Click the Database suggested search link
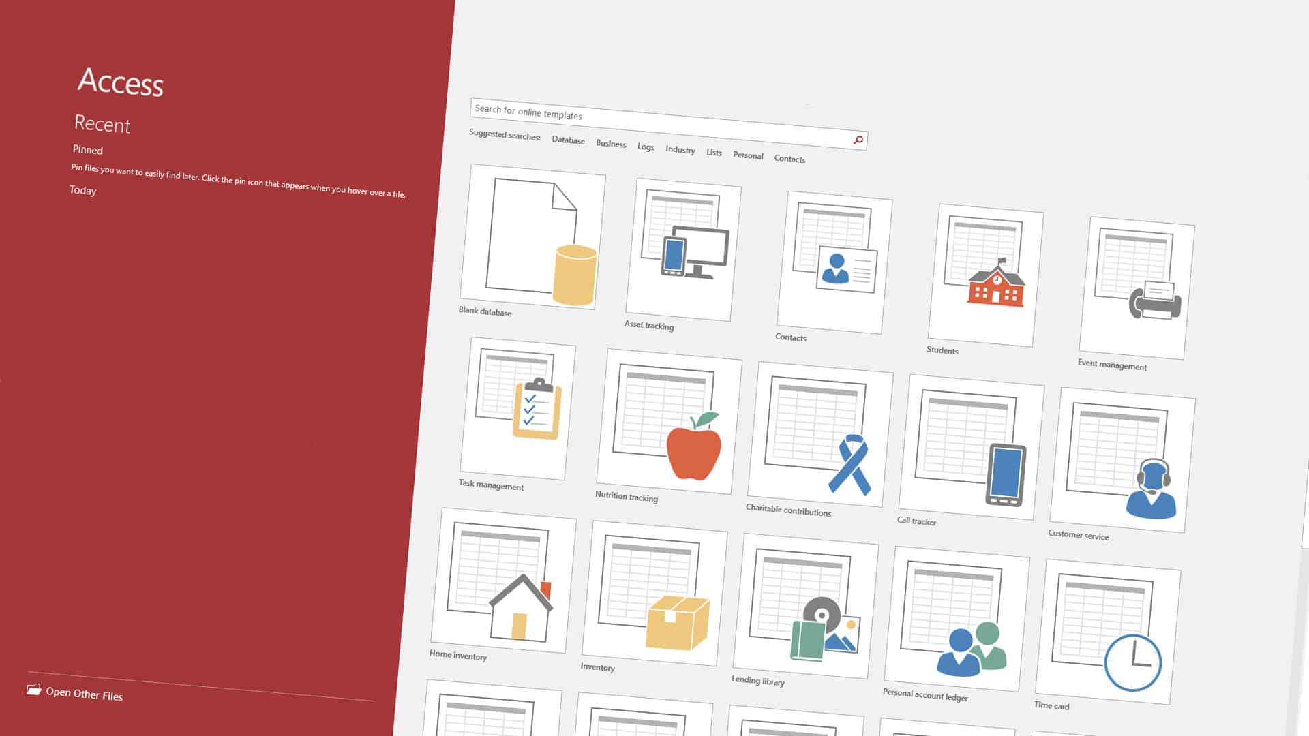 point(567,139)
